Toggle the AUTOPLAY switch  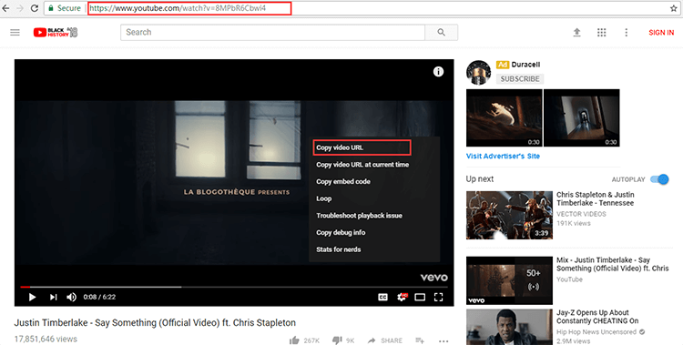tap(659, 179)
